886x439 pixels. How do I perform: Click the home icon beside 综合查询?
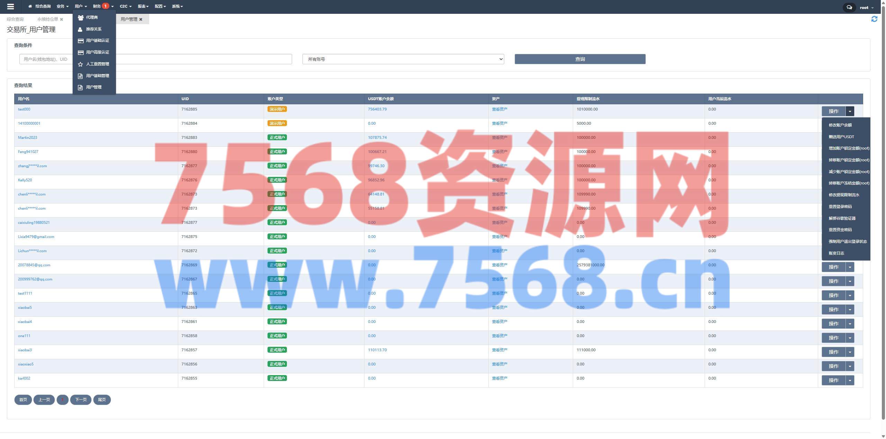tap(30, 7)
